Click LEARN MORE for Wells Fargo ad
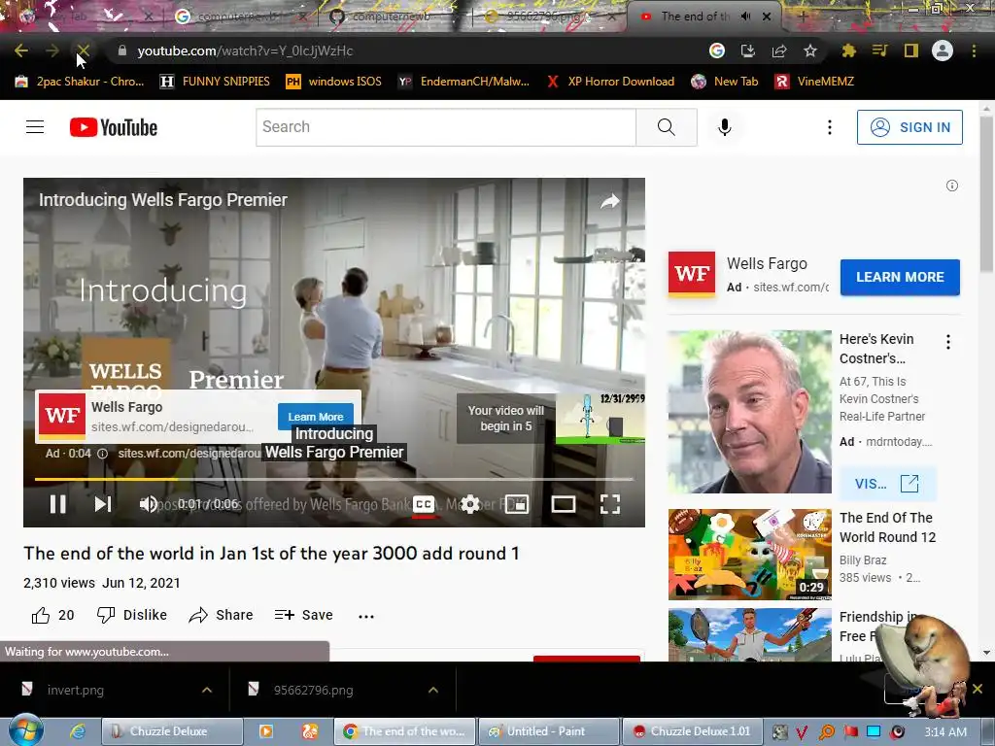This screenshot has width=995, height=746. (x=900, y=277)
